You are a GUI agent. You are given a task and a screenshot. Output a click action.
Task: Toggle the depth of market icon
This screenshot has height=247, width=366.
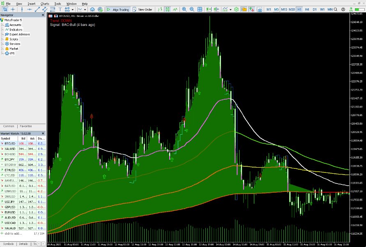pyautogui.click(x=252, y=9)
